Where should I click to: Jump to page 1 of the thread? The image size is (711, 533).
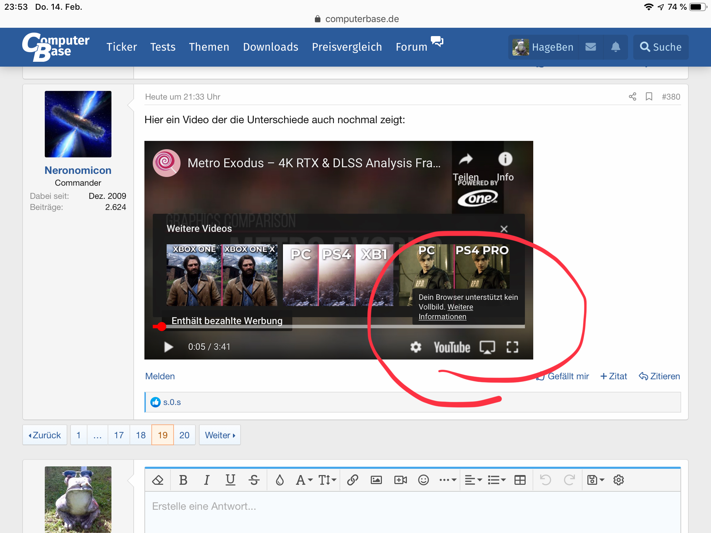(79, 435)
